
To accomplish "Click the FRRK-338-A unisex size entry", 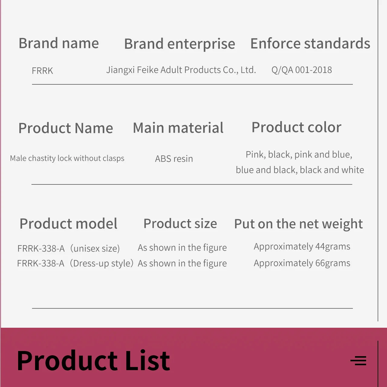I will point(69,249).
